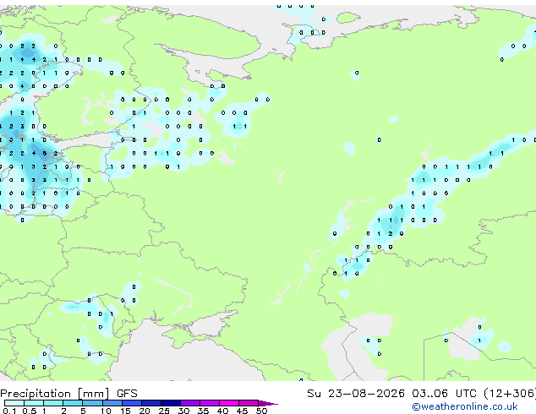Click the date 'Su 23-08-2026'
536x414 pixels.
tap(356, 394)
